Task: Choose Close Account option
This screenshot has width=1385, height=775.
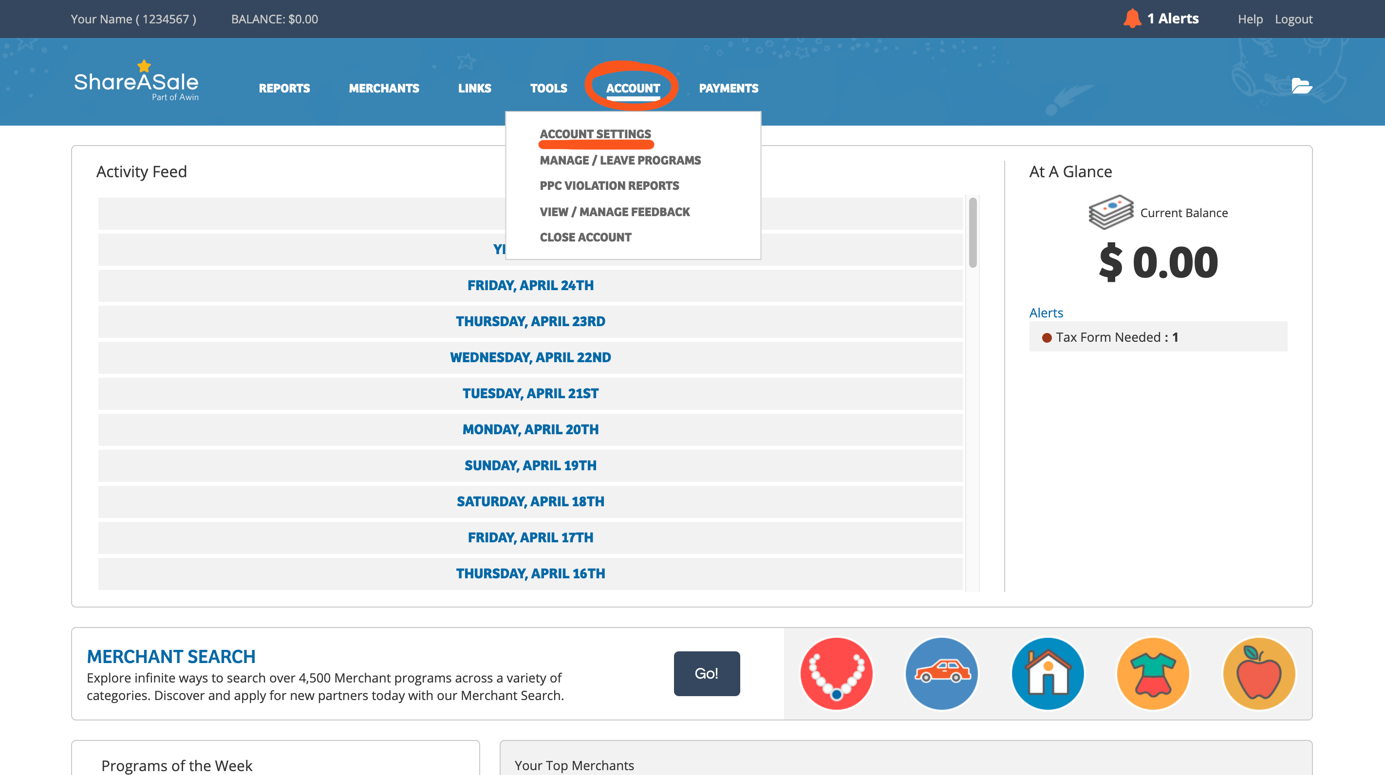Action: point(585,237)
